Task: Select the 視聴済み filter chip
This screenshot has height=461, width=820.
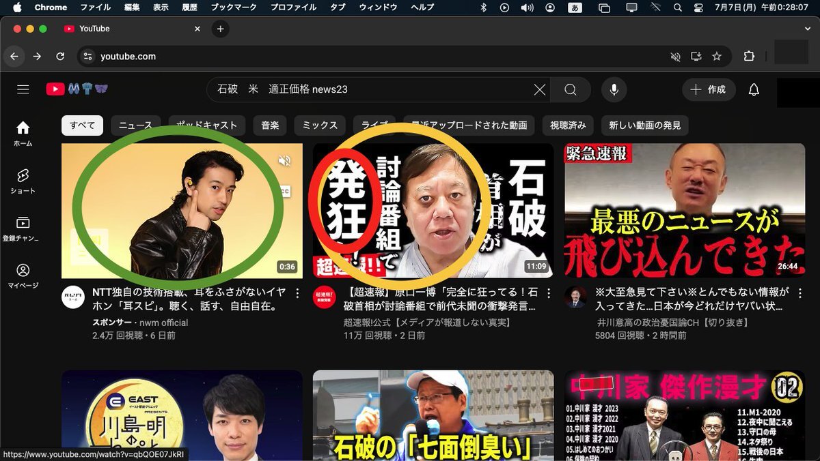Action: (x=568, y=125)
